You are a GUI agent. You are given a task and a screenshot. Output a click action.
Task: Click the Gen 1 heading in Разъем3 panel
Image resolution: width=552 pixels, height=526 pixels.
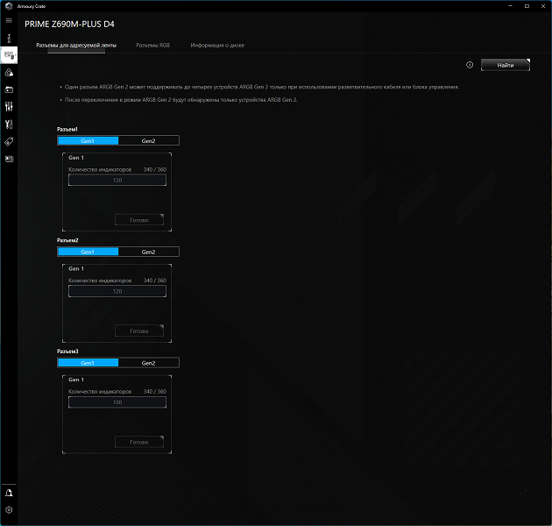(x=76, y=380)
